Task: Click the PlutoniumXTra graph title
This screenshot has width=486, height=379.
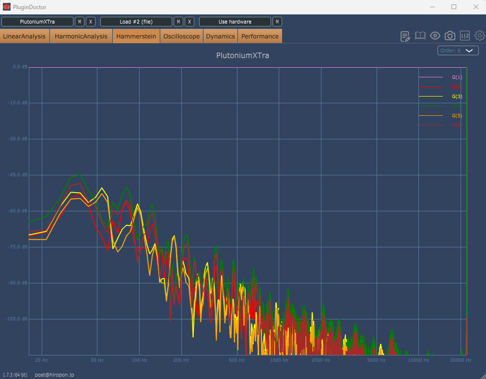Action: 242,56
